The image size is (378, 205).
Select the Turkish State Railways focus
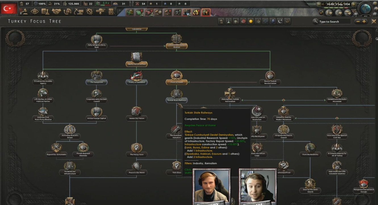[x=176, y=96]
